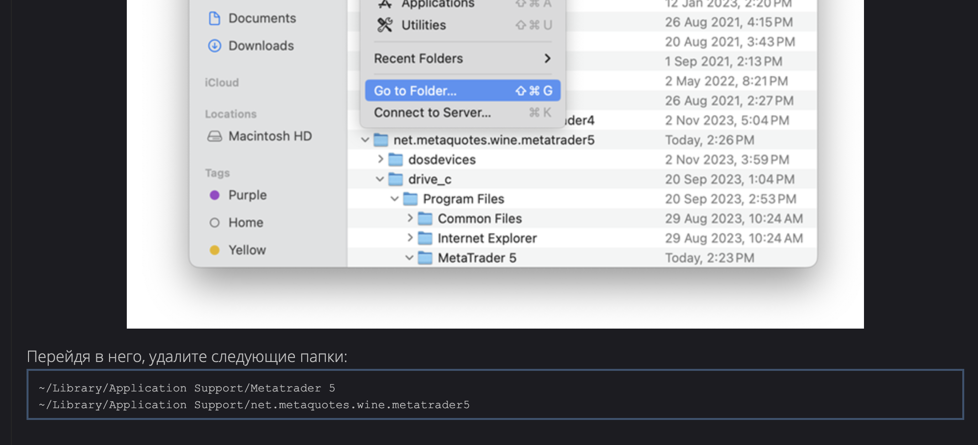Collapse the net.metaquotes.wine.metatrader5 folder
The height and width of the screenshot is (445, 978).
365,140
